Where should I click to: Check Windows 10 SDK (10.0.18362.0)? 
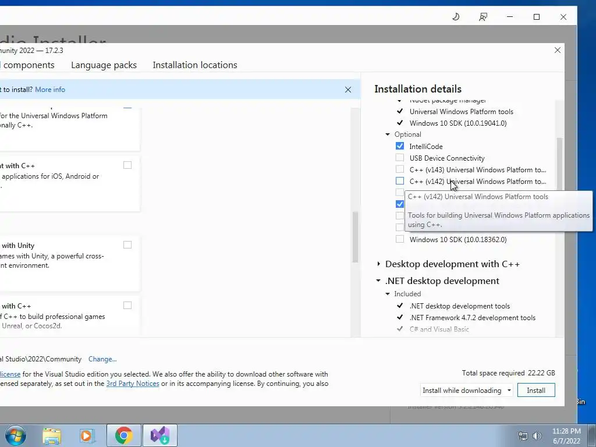pyautogui.click(x=399, y=239)
